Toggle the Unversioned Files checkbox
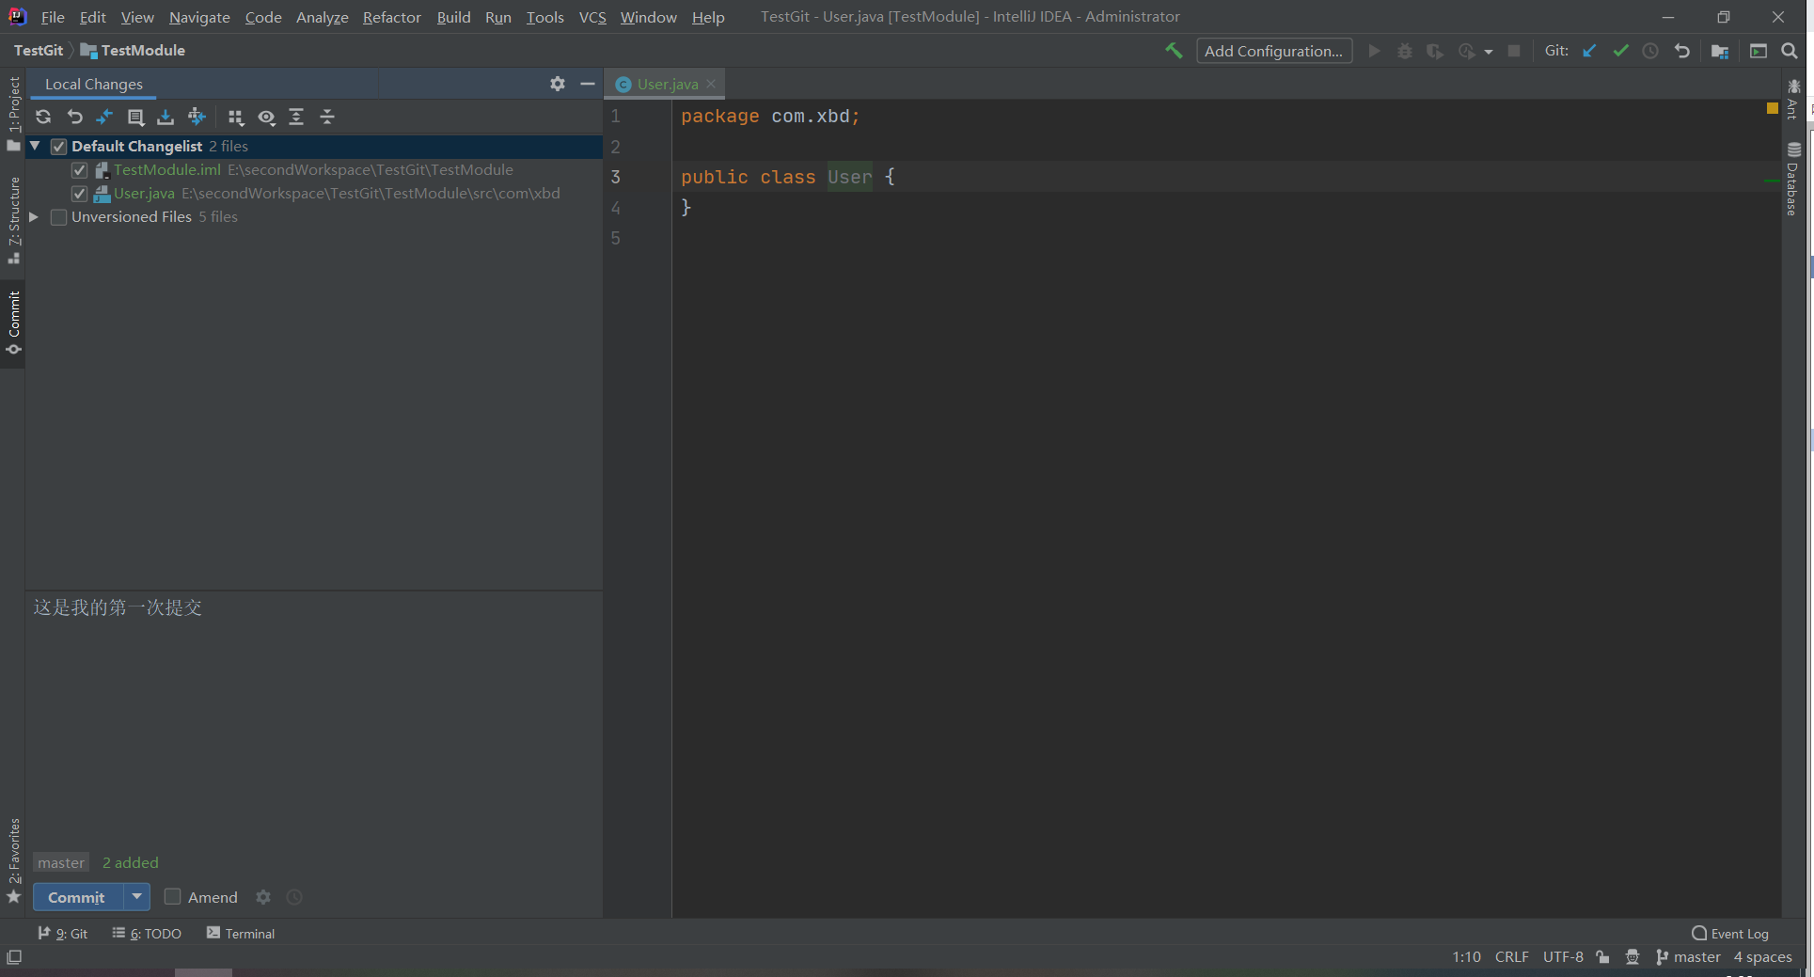The image size is (1814, 977). coord(58,217)
